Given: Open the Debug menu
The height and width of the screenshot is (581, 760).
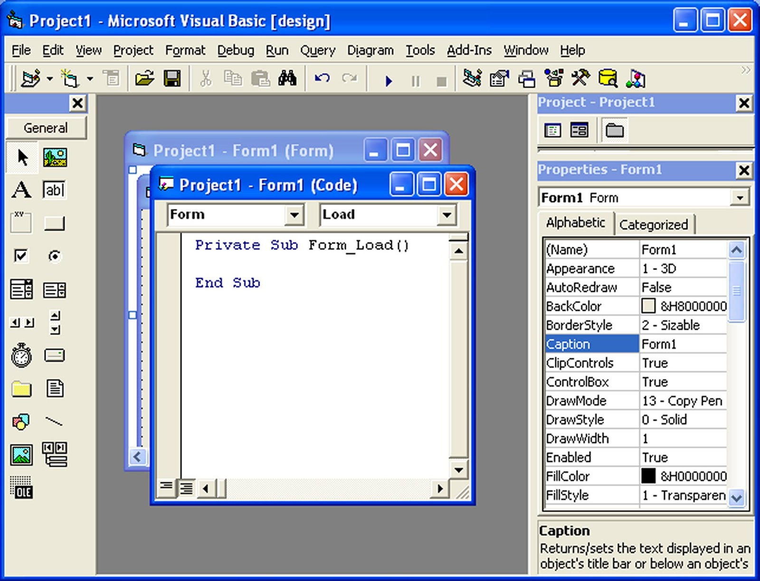Looking at the screenshot, I should tap(235, 50).
